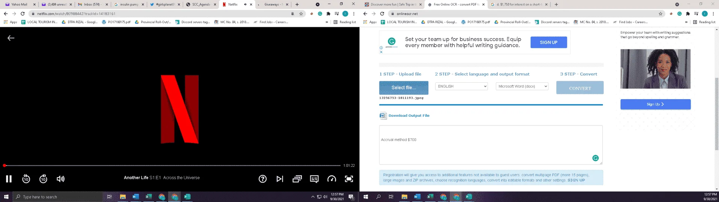Click the CONVERT button

[580, 88]
